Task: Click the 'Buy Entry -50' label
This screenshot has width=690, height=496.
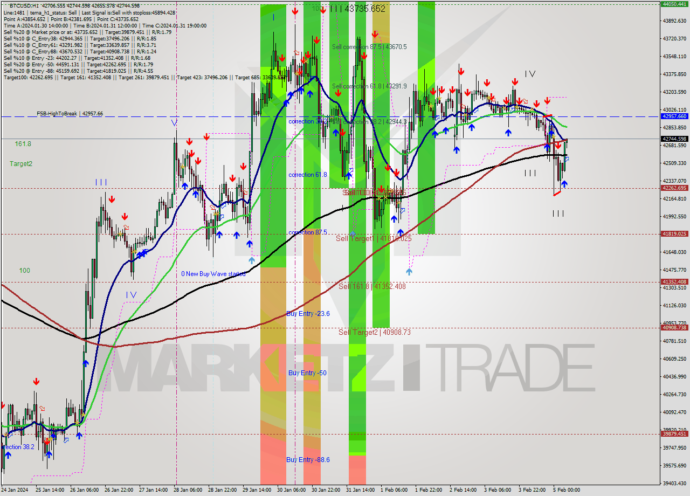Action: 307,373
